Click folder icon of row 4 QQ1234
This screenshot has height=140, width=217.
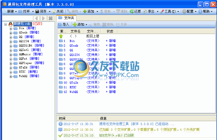(x=61, y=55)
